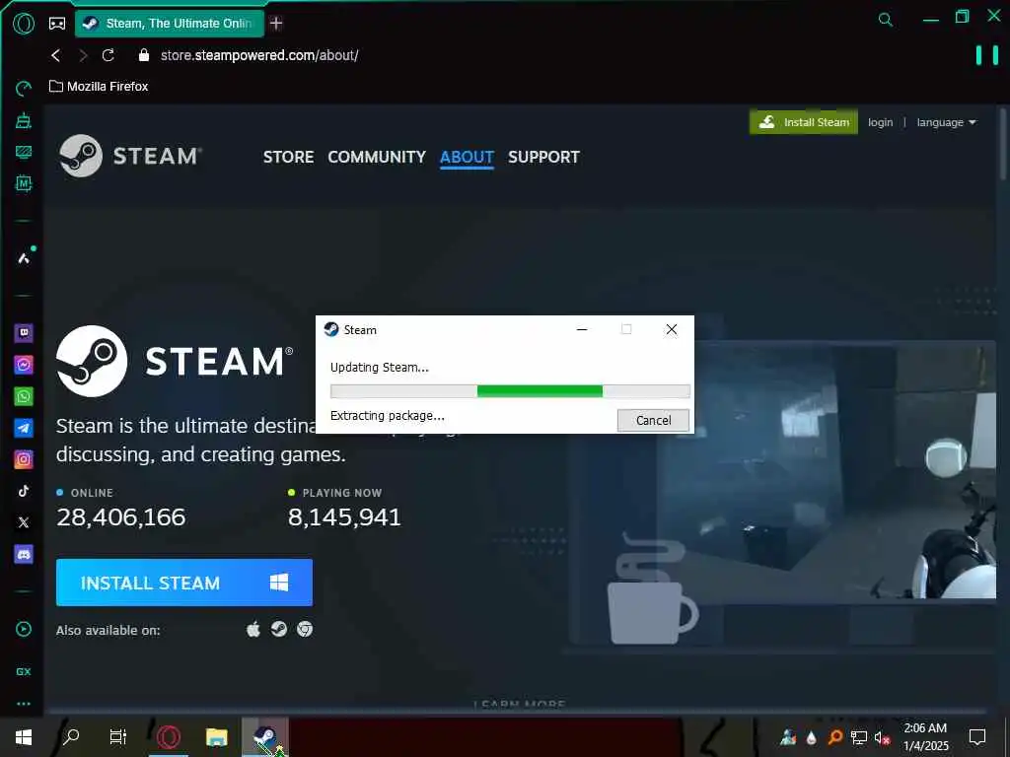Screen dimensions: 1010x757
Task: Open Discord in the sidebar
Action: coord(24,554)
